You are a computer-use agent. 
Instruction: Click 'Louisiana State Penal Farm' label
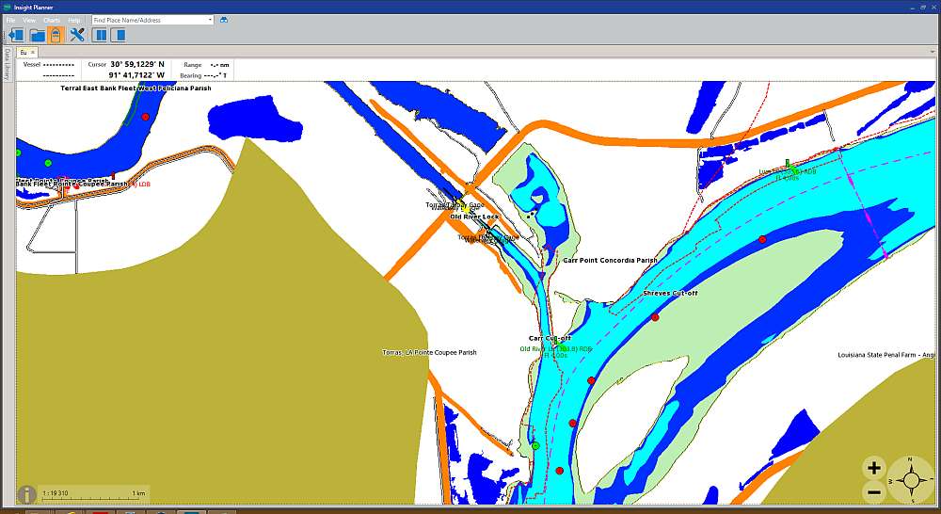pyautogui.click(x=885, y=355)
